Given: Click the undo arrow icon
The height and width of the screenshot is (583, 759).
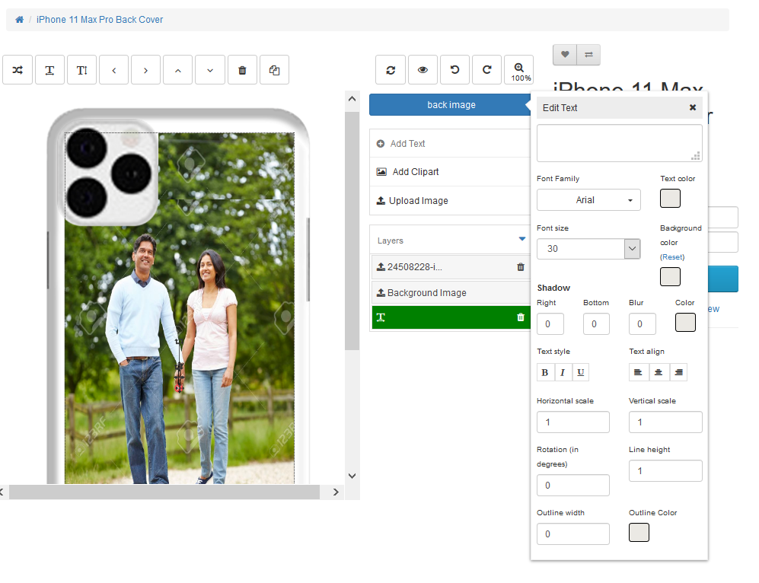Looking at the screenshot, I should [454, 70].
